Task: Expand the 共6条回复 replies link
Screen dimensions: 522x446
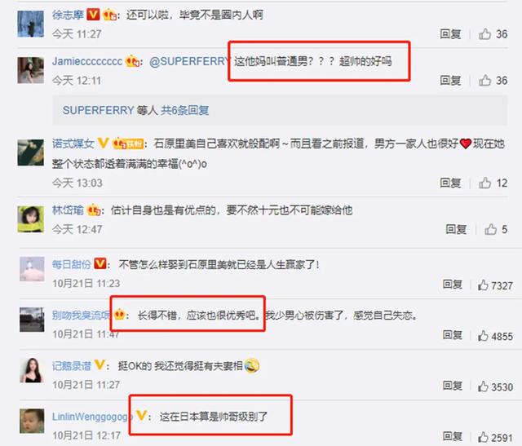Action: [x=185, y=110]
